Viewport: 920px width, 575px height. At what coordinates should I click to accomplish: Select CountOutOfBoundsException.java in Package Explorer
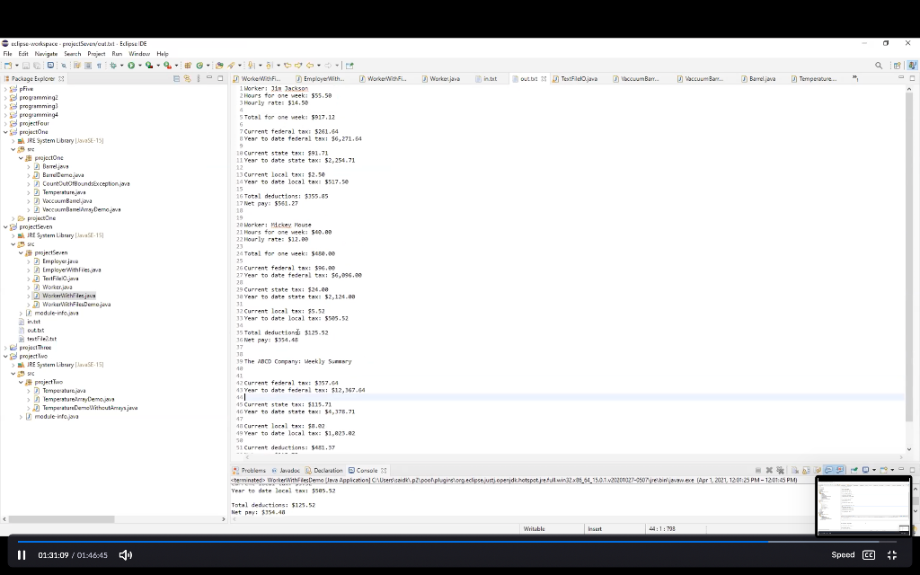click(85, 183)
